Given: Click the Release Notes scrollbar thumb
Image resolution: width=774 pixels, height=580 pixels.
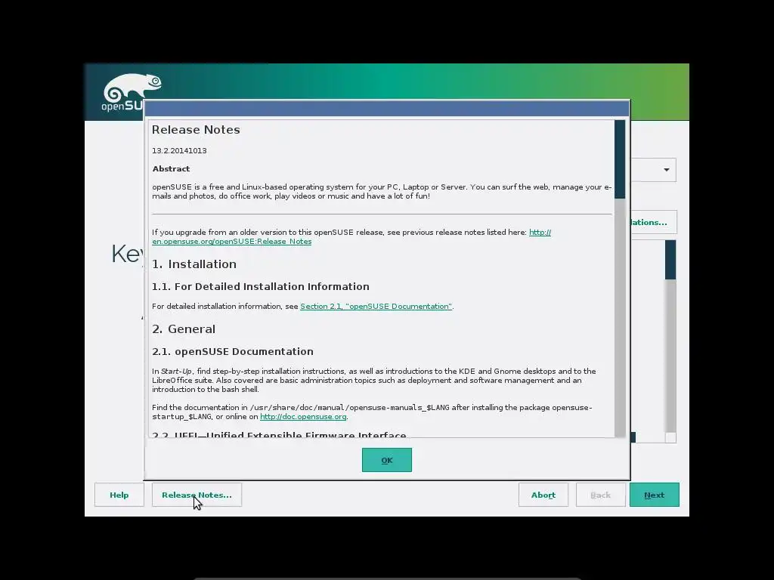Looking at the screenshot, I should [x=620, y=159].
